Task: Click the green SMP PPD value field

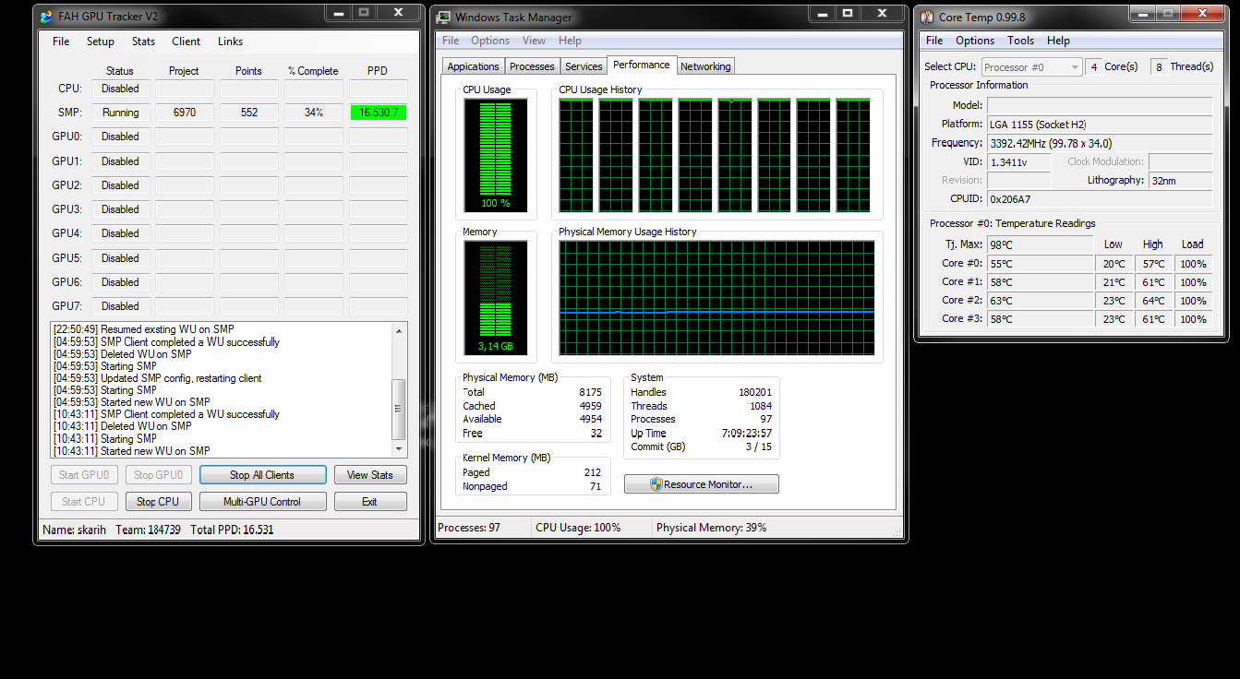Action: pyautogui.click(x=378, y=113)
